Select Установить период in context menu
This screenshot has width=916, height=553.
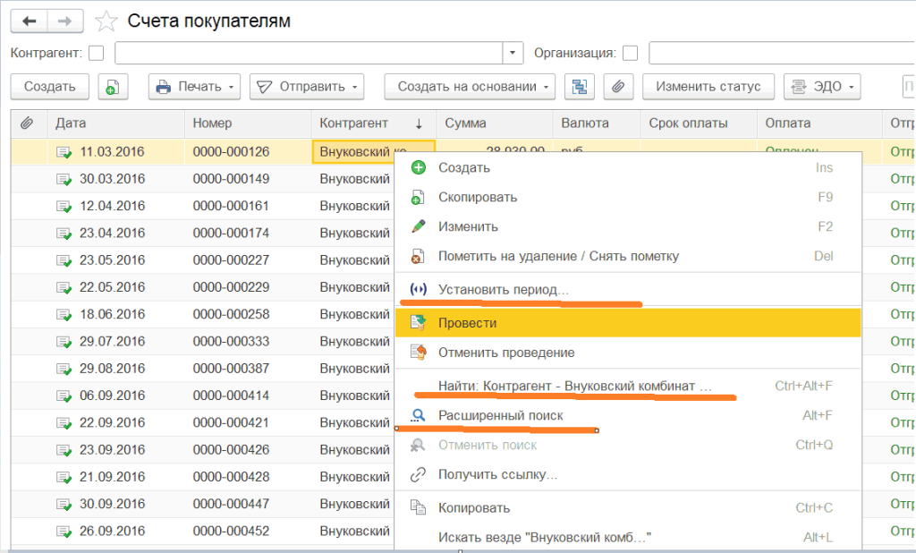click(x=503, y=290)
